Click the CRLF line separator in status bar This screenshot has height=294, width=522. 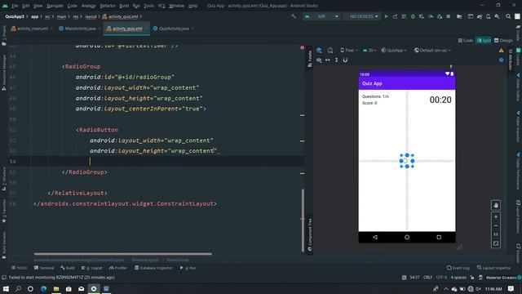[427, 278]
